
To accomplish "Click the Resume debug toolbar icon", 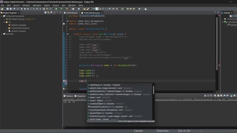I will pos(22,9).
